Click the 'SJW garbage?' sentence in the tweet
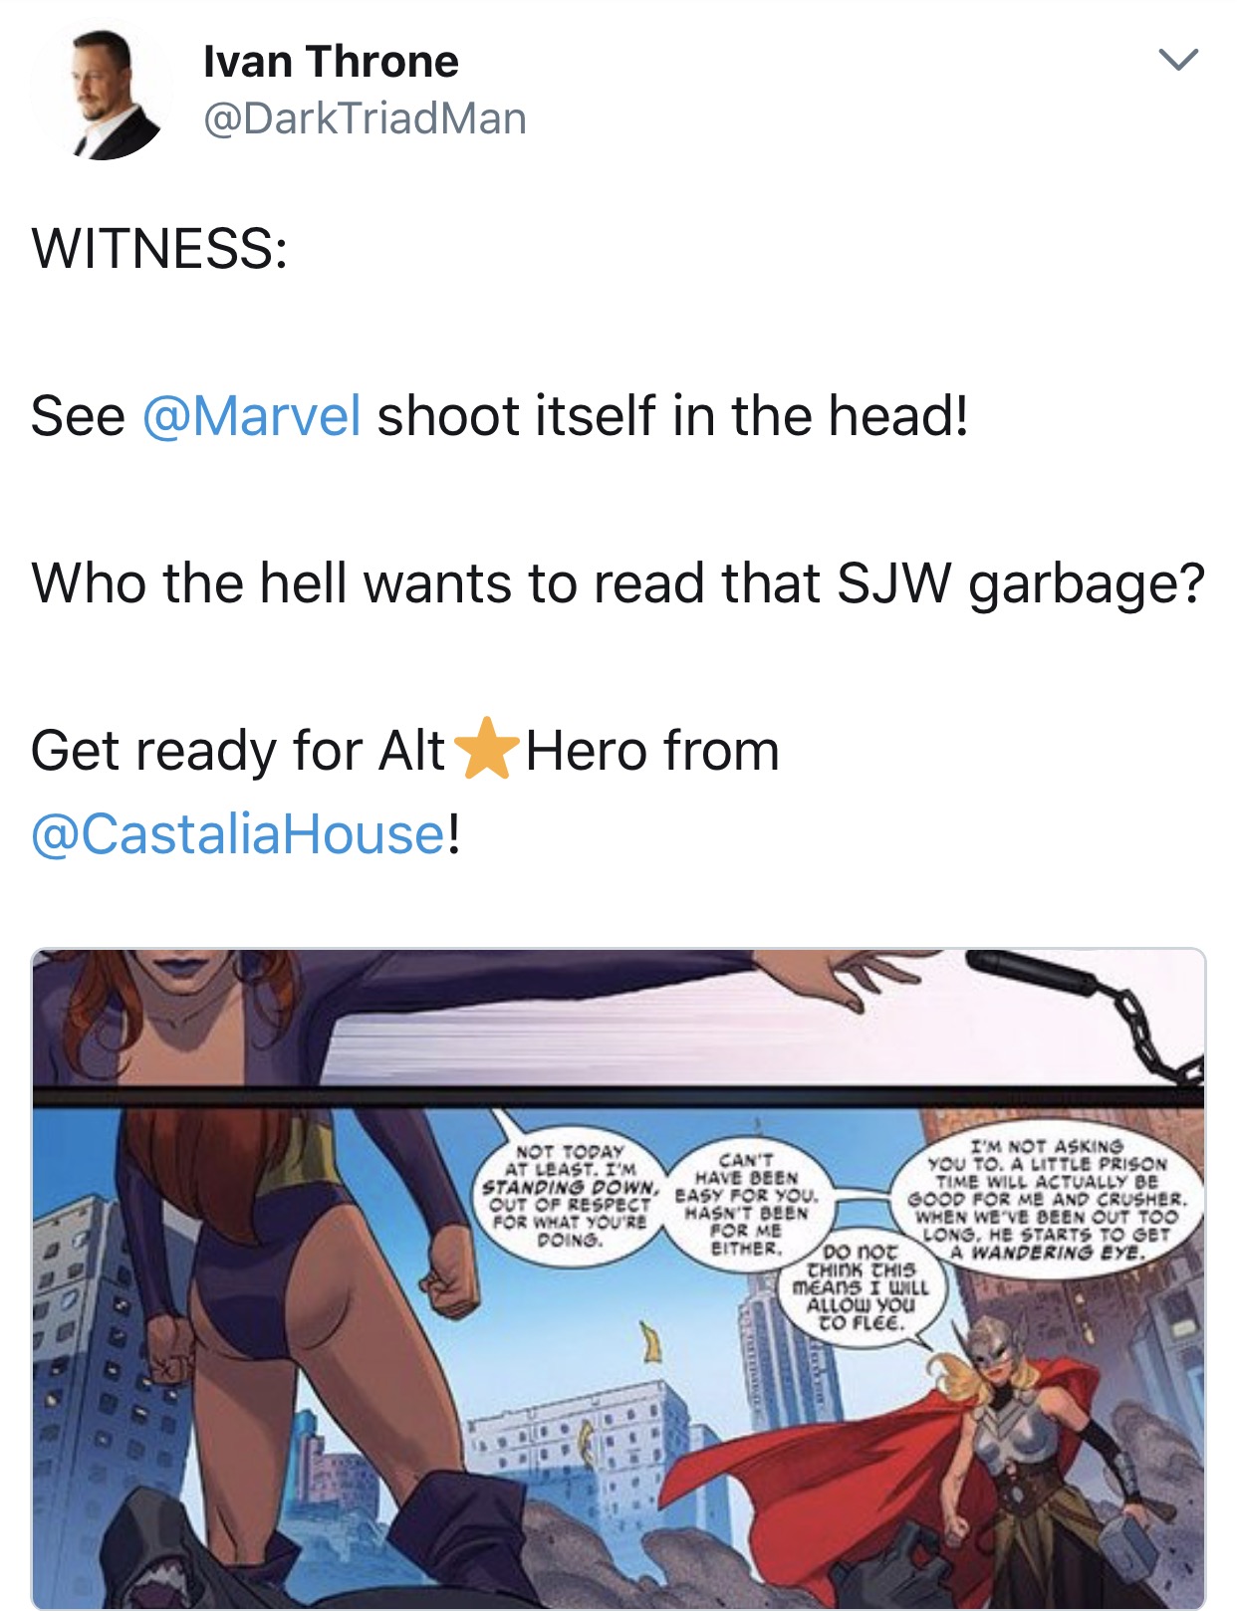Screen dimensions: 1237x1611 pos(618,583)
